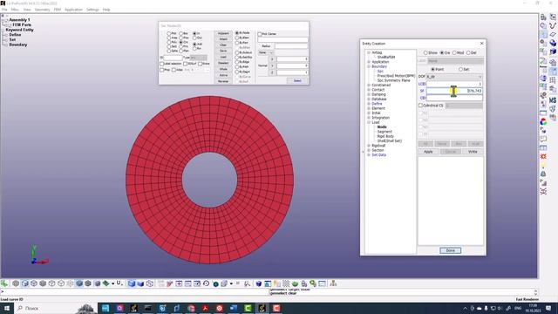558x314 pixels.
Task: Click the curve tool icon at top-right toolbar
Action: [553, 25]
